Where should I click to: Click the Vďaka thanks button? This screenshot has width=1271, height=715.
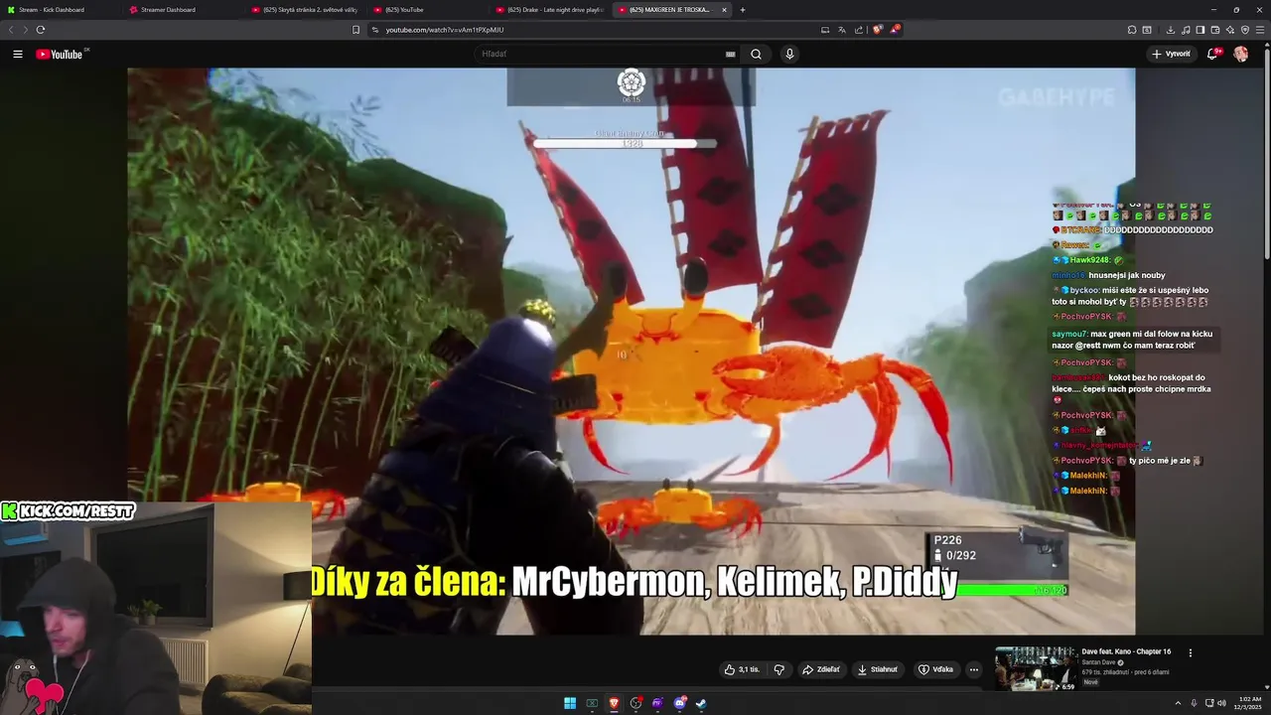point(935,669)
